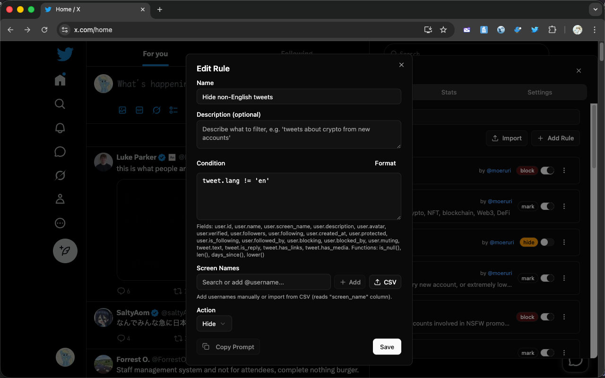Click the blue bird extension icon

point(535,30)
